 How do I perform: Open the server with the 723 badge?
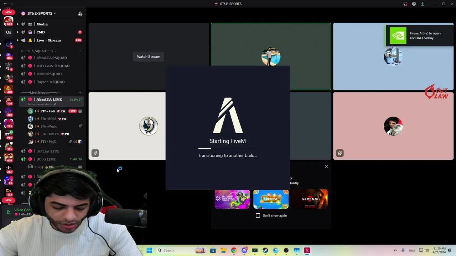tap(9, 123)
